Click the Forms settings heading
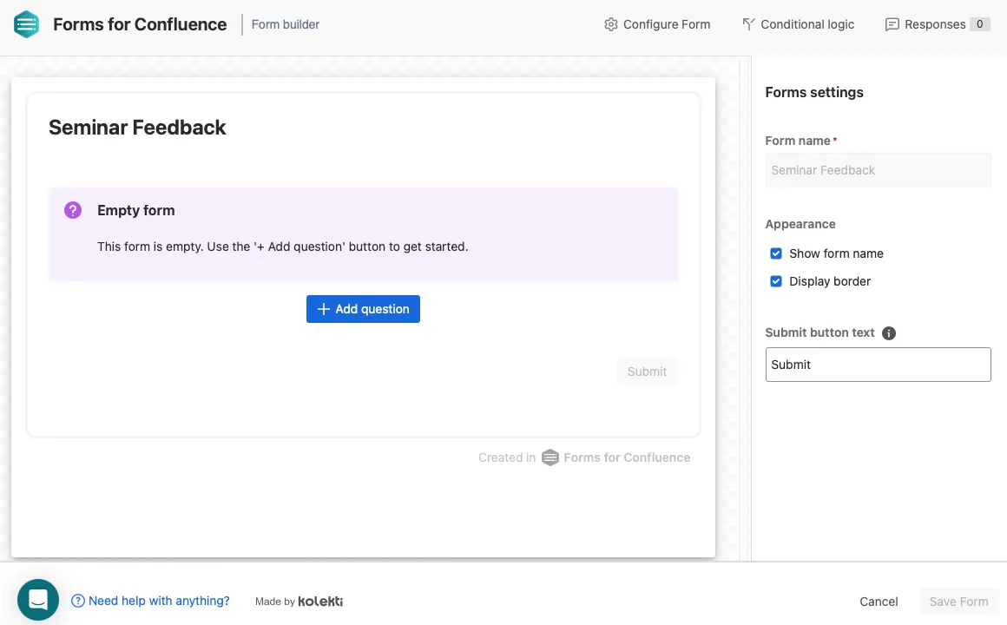1007x625 pixels. pos(814,92)
